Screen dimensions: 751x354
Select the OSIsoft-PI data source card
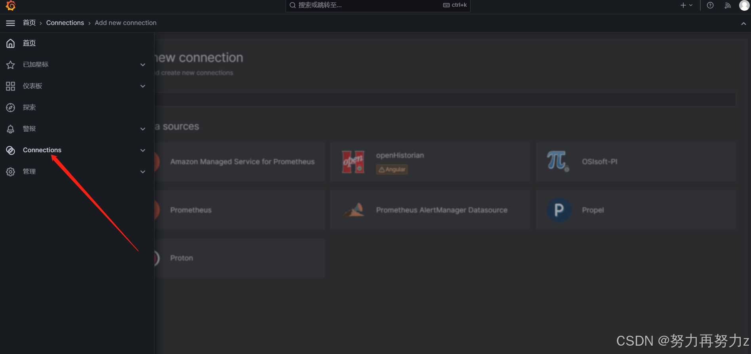point(636,162)
